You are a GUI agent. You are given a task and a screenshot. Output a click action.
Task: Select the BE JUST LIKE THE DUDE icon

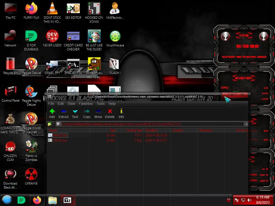point(94,40)
